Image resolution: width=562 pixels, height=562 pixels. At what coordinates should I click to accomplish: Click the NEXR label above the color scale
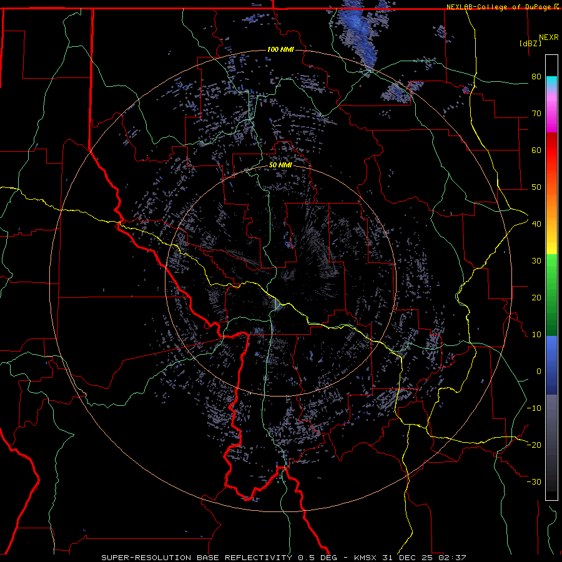pos(549,37)
